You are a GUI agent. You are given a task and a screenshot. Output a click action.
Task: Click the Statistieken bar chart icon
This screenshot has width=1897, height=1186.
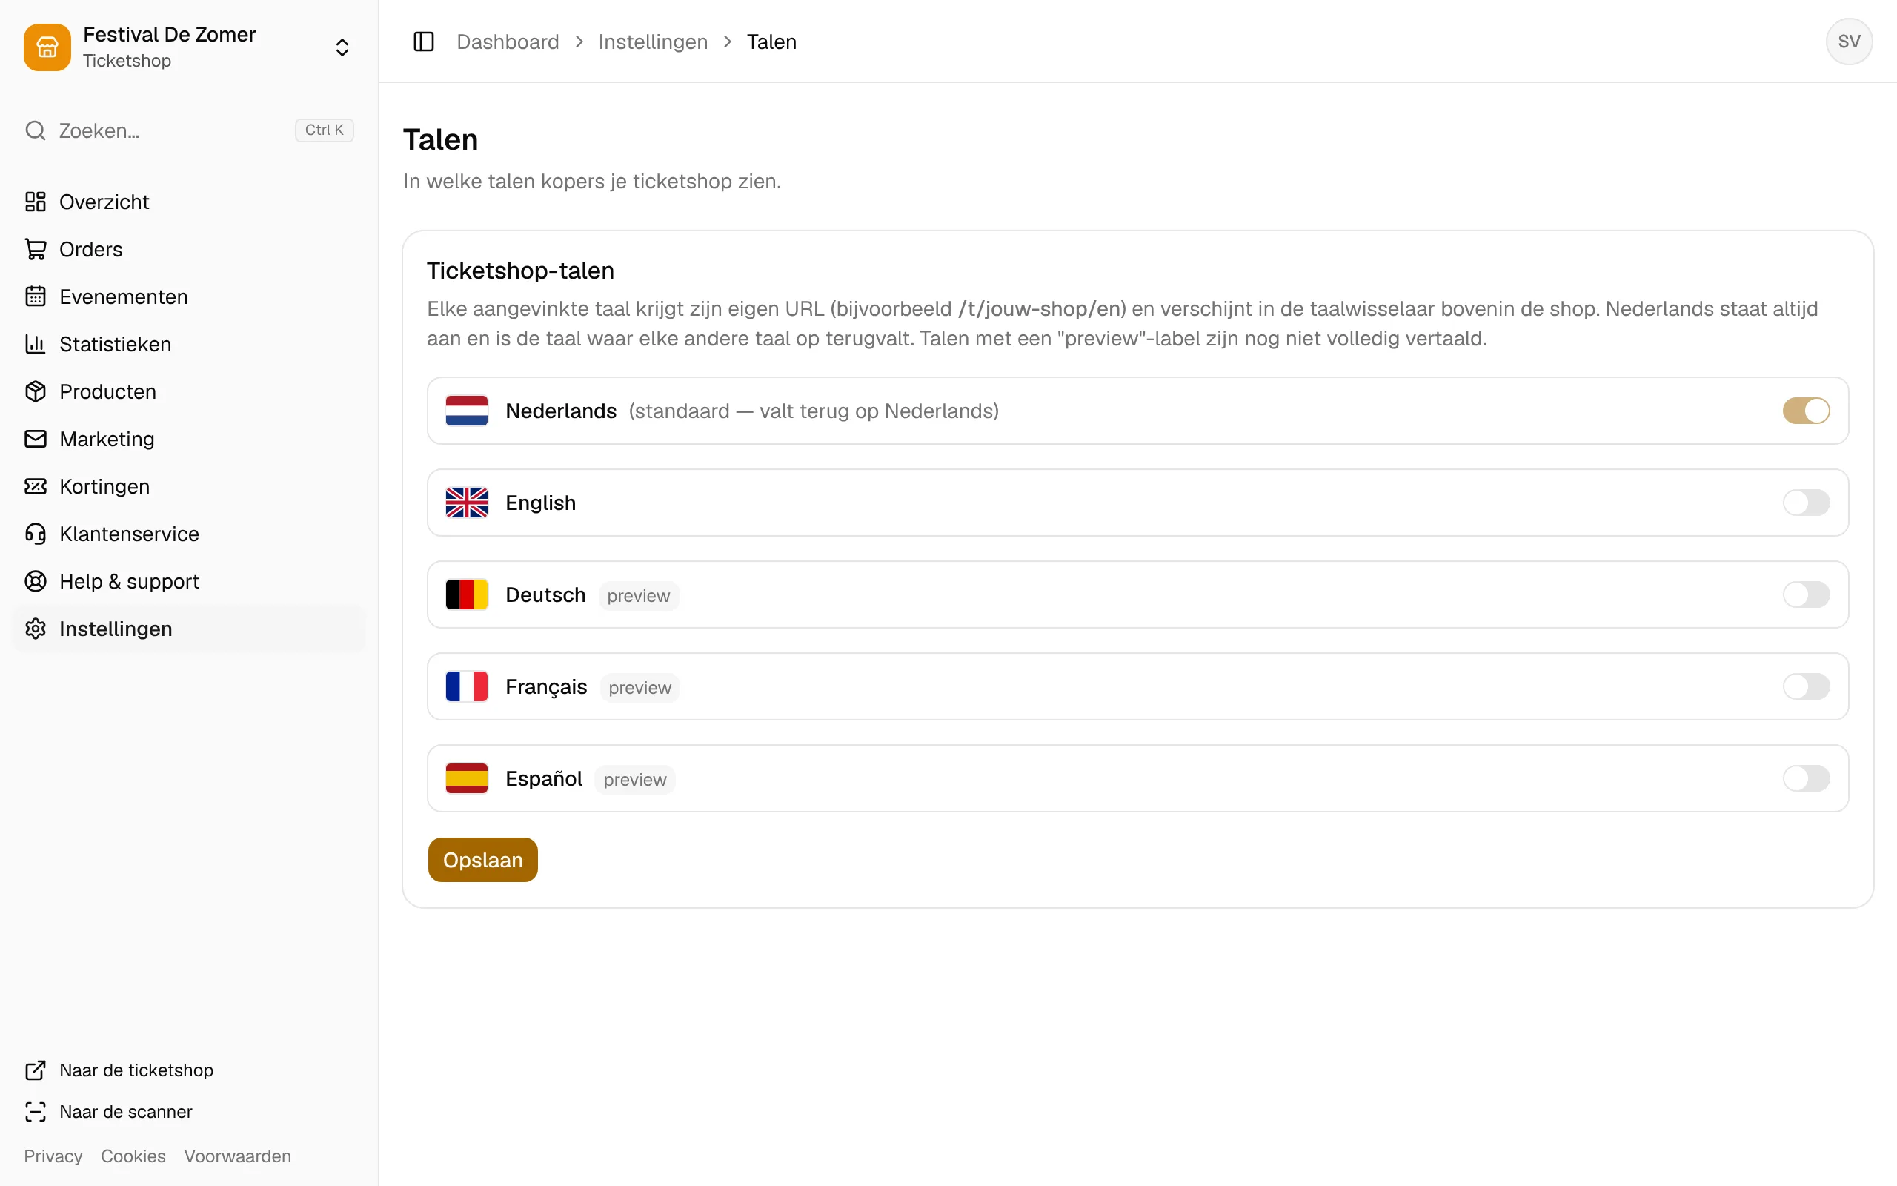36,345
